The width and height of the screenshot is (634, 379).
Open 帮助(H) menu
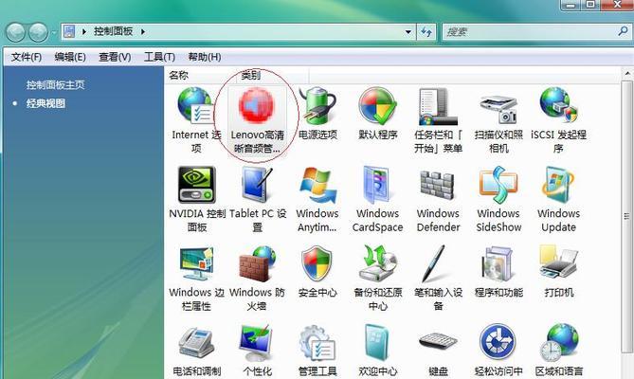click(x=205, y=57)
